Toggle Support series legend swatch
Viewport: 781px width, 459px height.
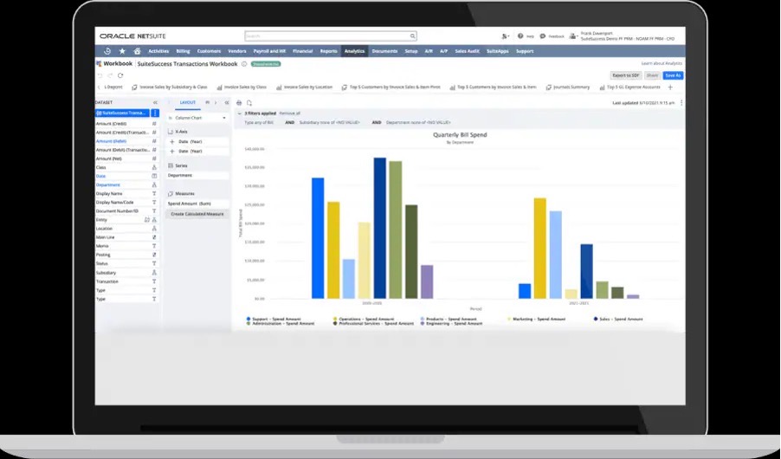click(x=248, y=319)
